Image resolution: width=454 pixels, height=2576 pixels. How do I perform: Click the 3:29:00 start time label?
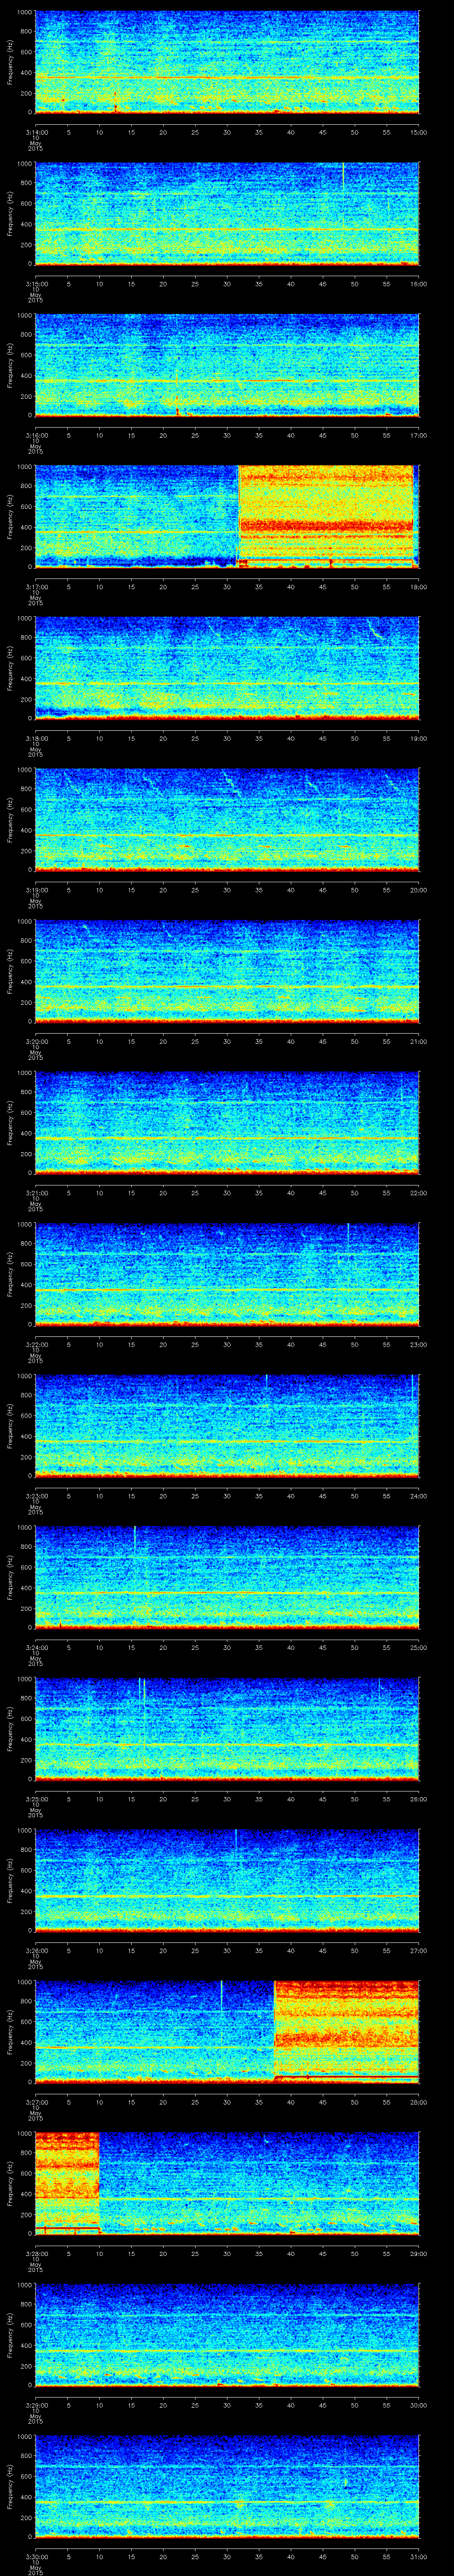point(36,2405)
